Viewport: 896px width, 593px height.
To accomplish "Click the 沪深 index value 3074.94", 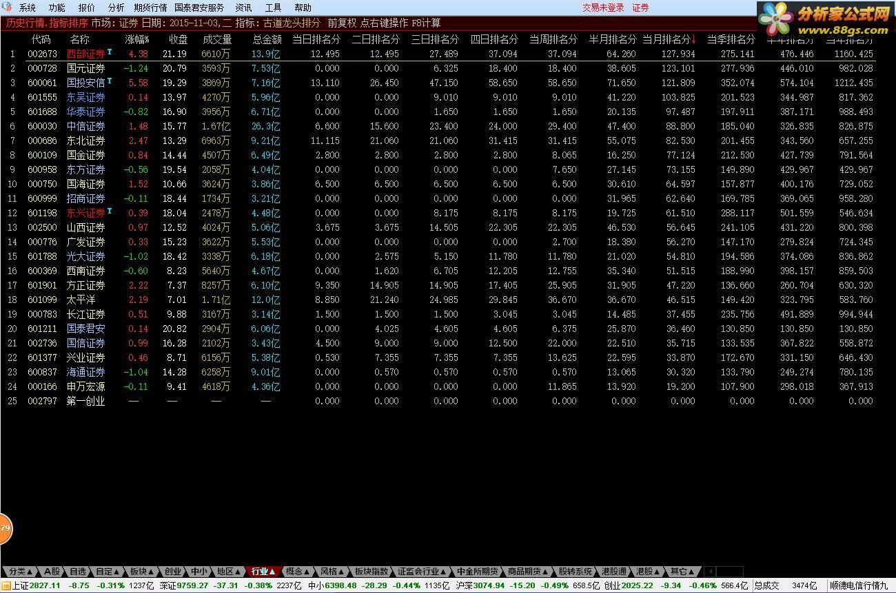I will coord(490,586).
